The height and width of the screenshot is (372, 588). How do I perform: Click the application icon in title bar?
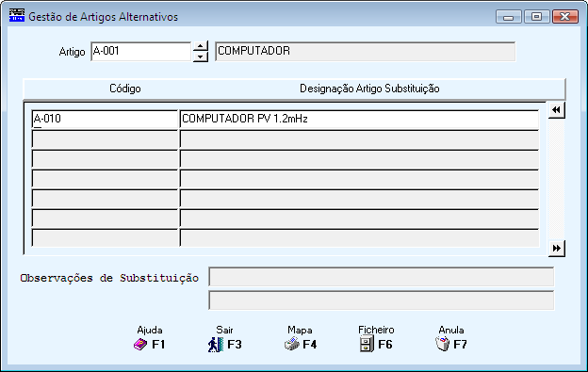click(x=17, y=16)
